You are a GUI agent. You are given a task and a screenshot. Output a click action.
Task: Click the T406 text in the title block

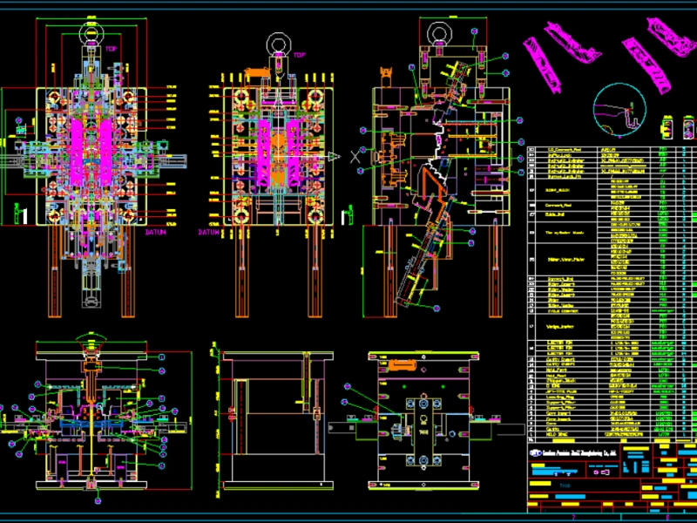point(565,485)
